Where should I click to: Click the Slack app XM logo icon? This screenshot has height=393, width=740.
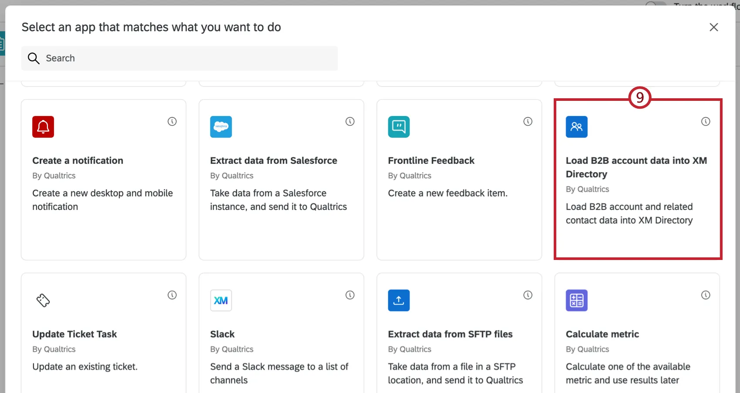point(221,300)
